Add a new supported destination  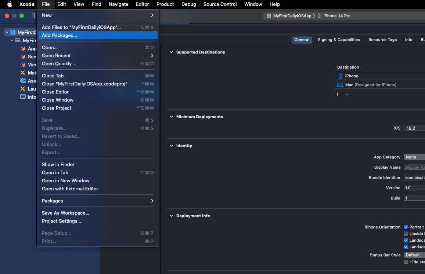pyautogui.click(x=337, y=94)
